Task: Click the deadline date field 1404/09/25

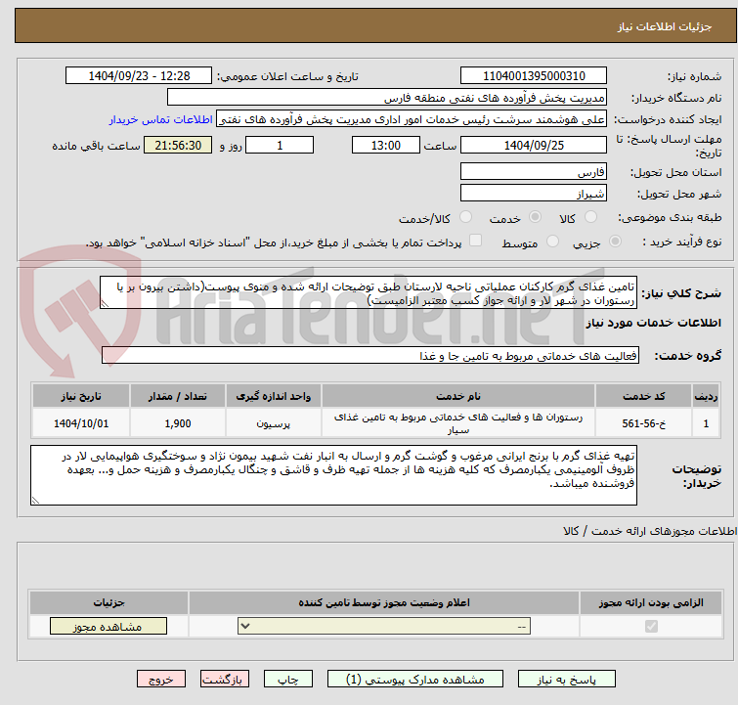Action: tap(534, 145)
